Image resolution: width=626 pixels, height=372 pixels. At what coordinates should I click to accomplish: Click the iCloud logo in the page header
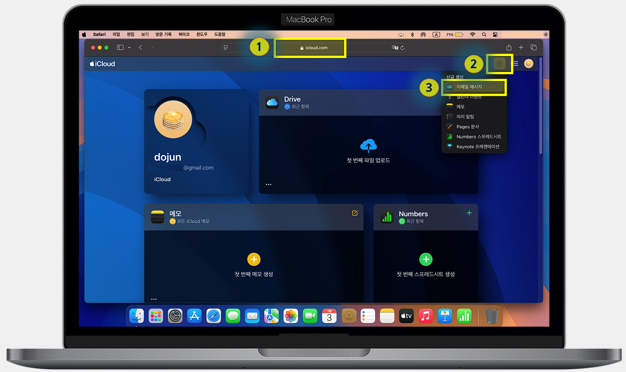click(102, 64)
